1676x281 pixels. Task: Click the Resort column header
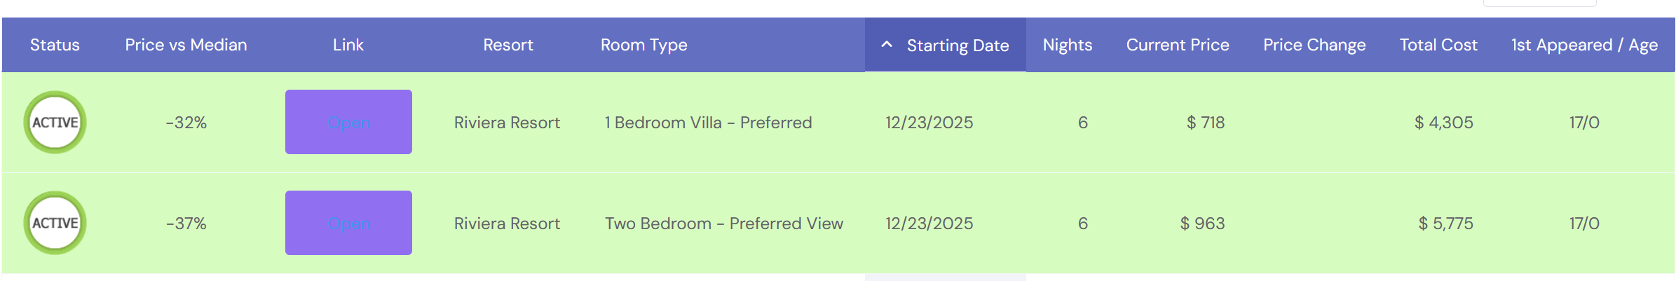507,45
